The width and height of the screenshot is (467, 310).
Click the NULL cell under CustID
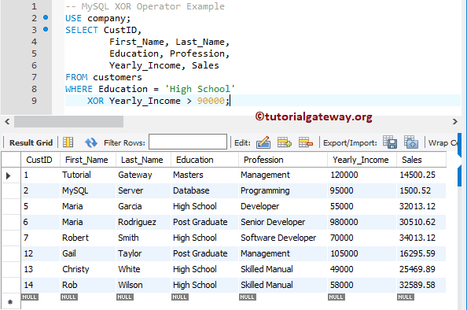click(x=30, y=297)
